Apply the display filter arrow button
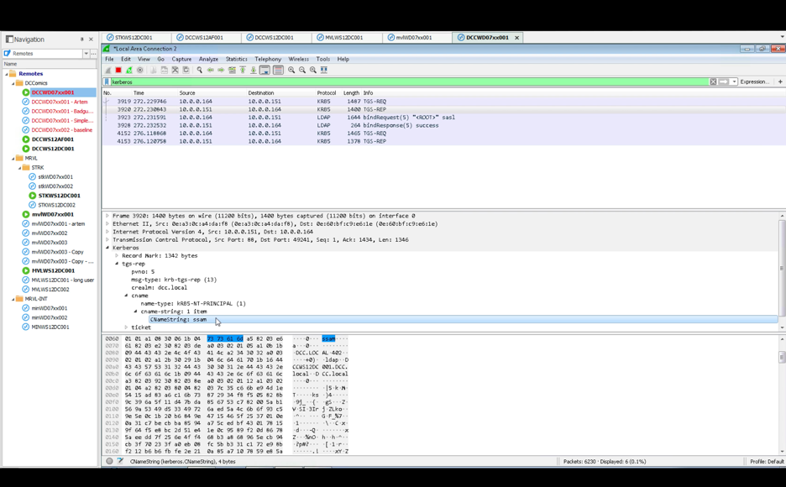This screenshot has width=786, height=487. (723, 81)
